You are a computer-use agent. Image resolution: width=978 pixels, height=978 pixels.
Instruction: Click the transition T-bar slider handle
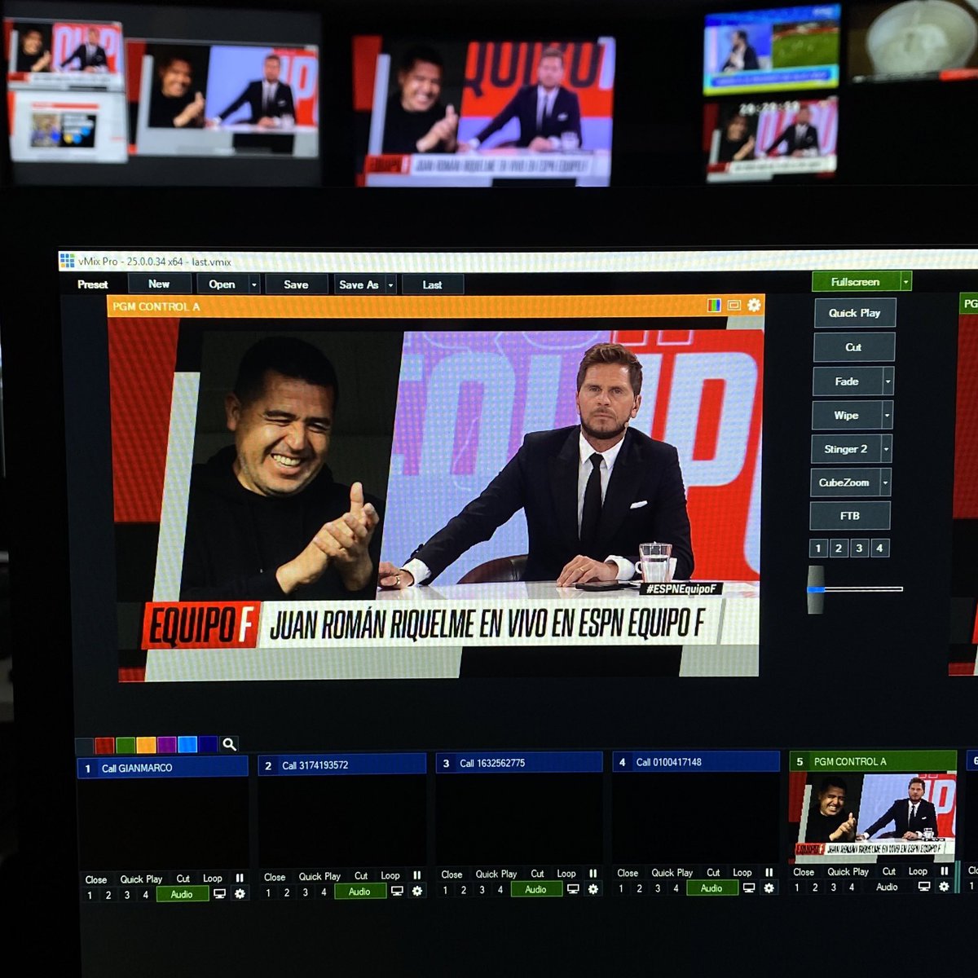click(x=815, y=588)
